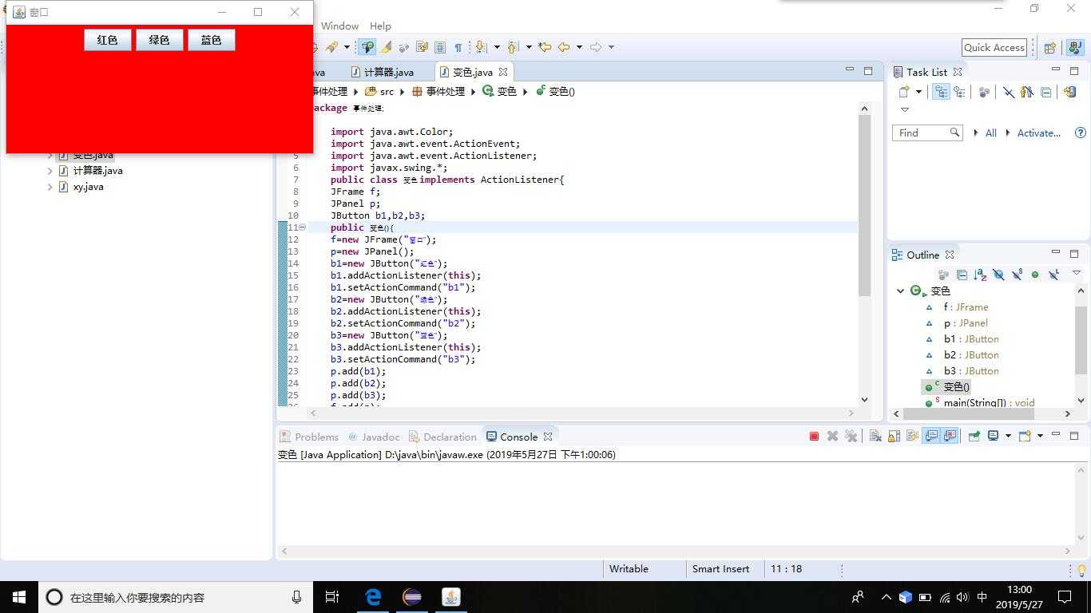Click the Find field in Task List
The image size is (1091, 613).
pyautogui.click(x=927, y=133)
